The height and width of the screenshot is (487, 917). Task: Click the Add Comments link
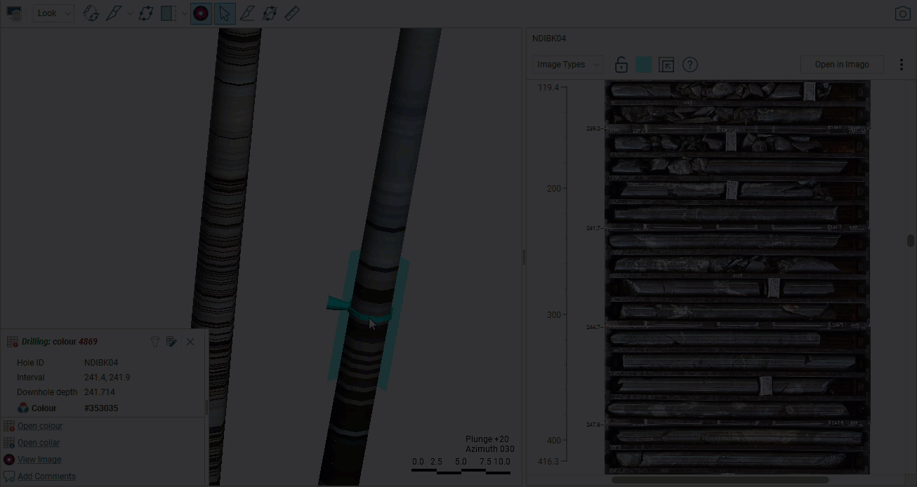(x=46, y=476)
